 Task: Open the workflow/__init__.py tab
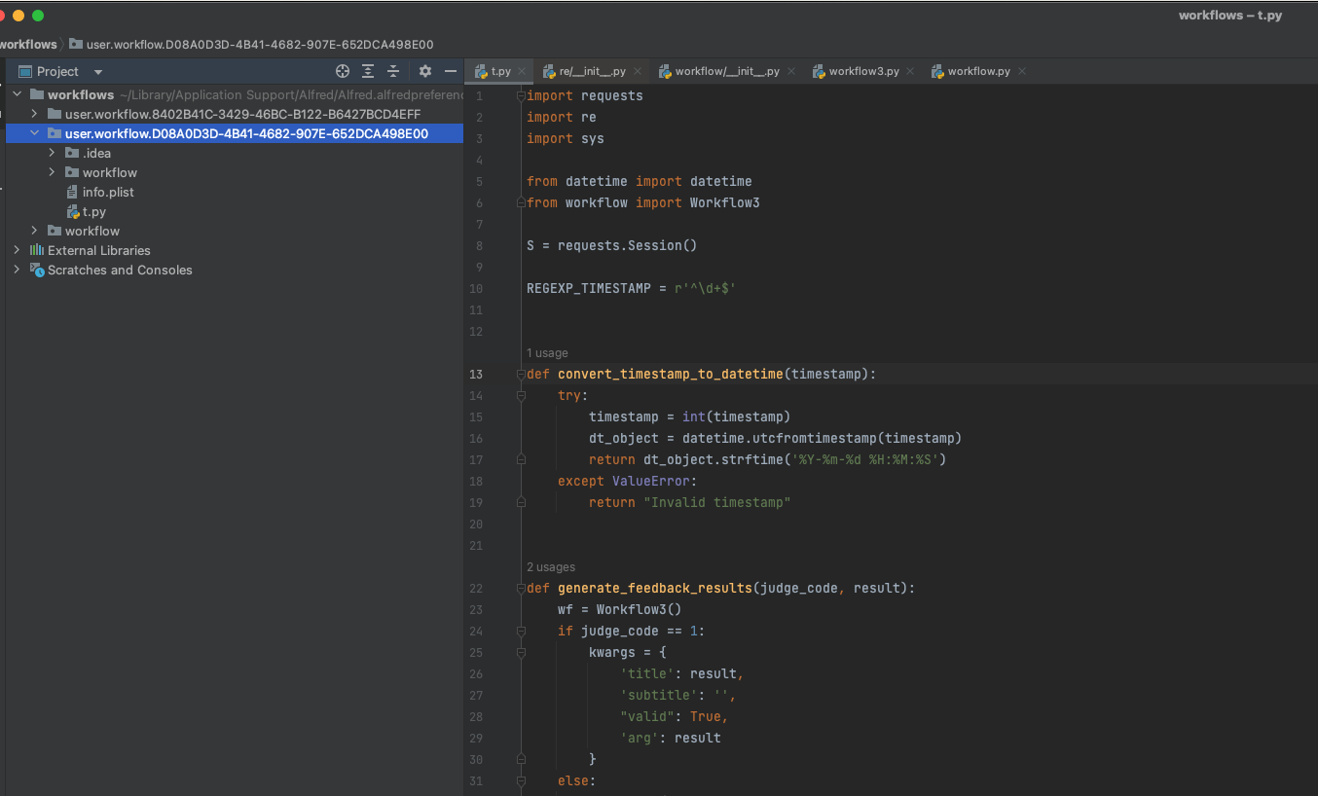[726, 72]
